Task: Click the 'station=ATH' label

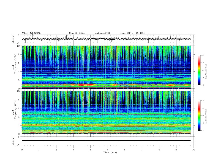Action: click(102, 33)
